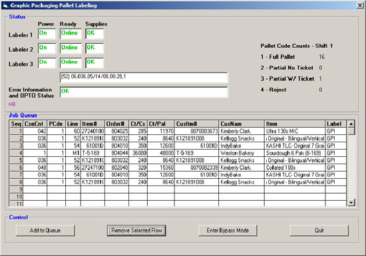This screenshot has width=366, height=256.
Task: Click the Seq column header
Action: coord(16,124)
